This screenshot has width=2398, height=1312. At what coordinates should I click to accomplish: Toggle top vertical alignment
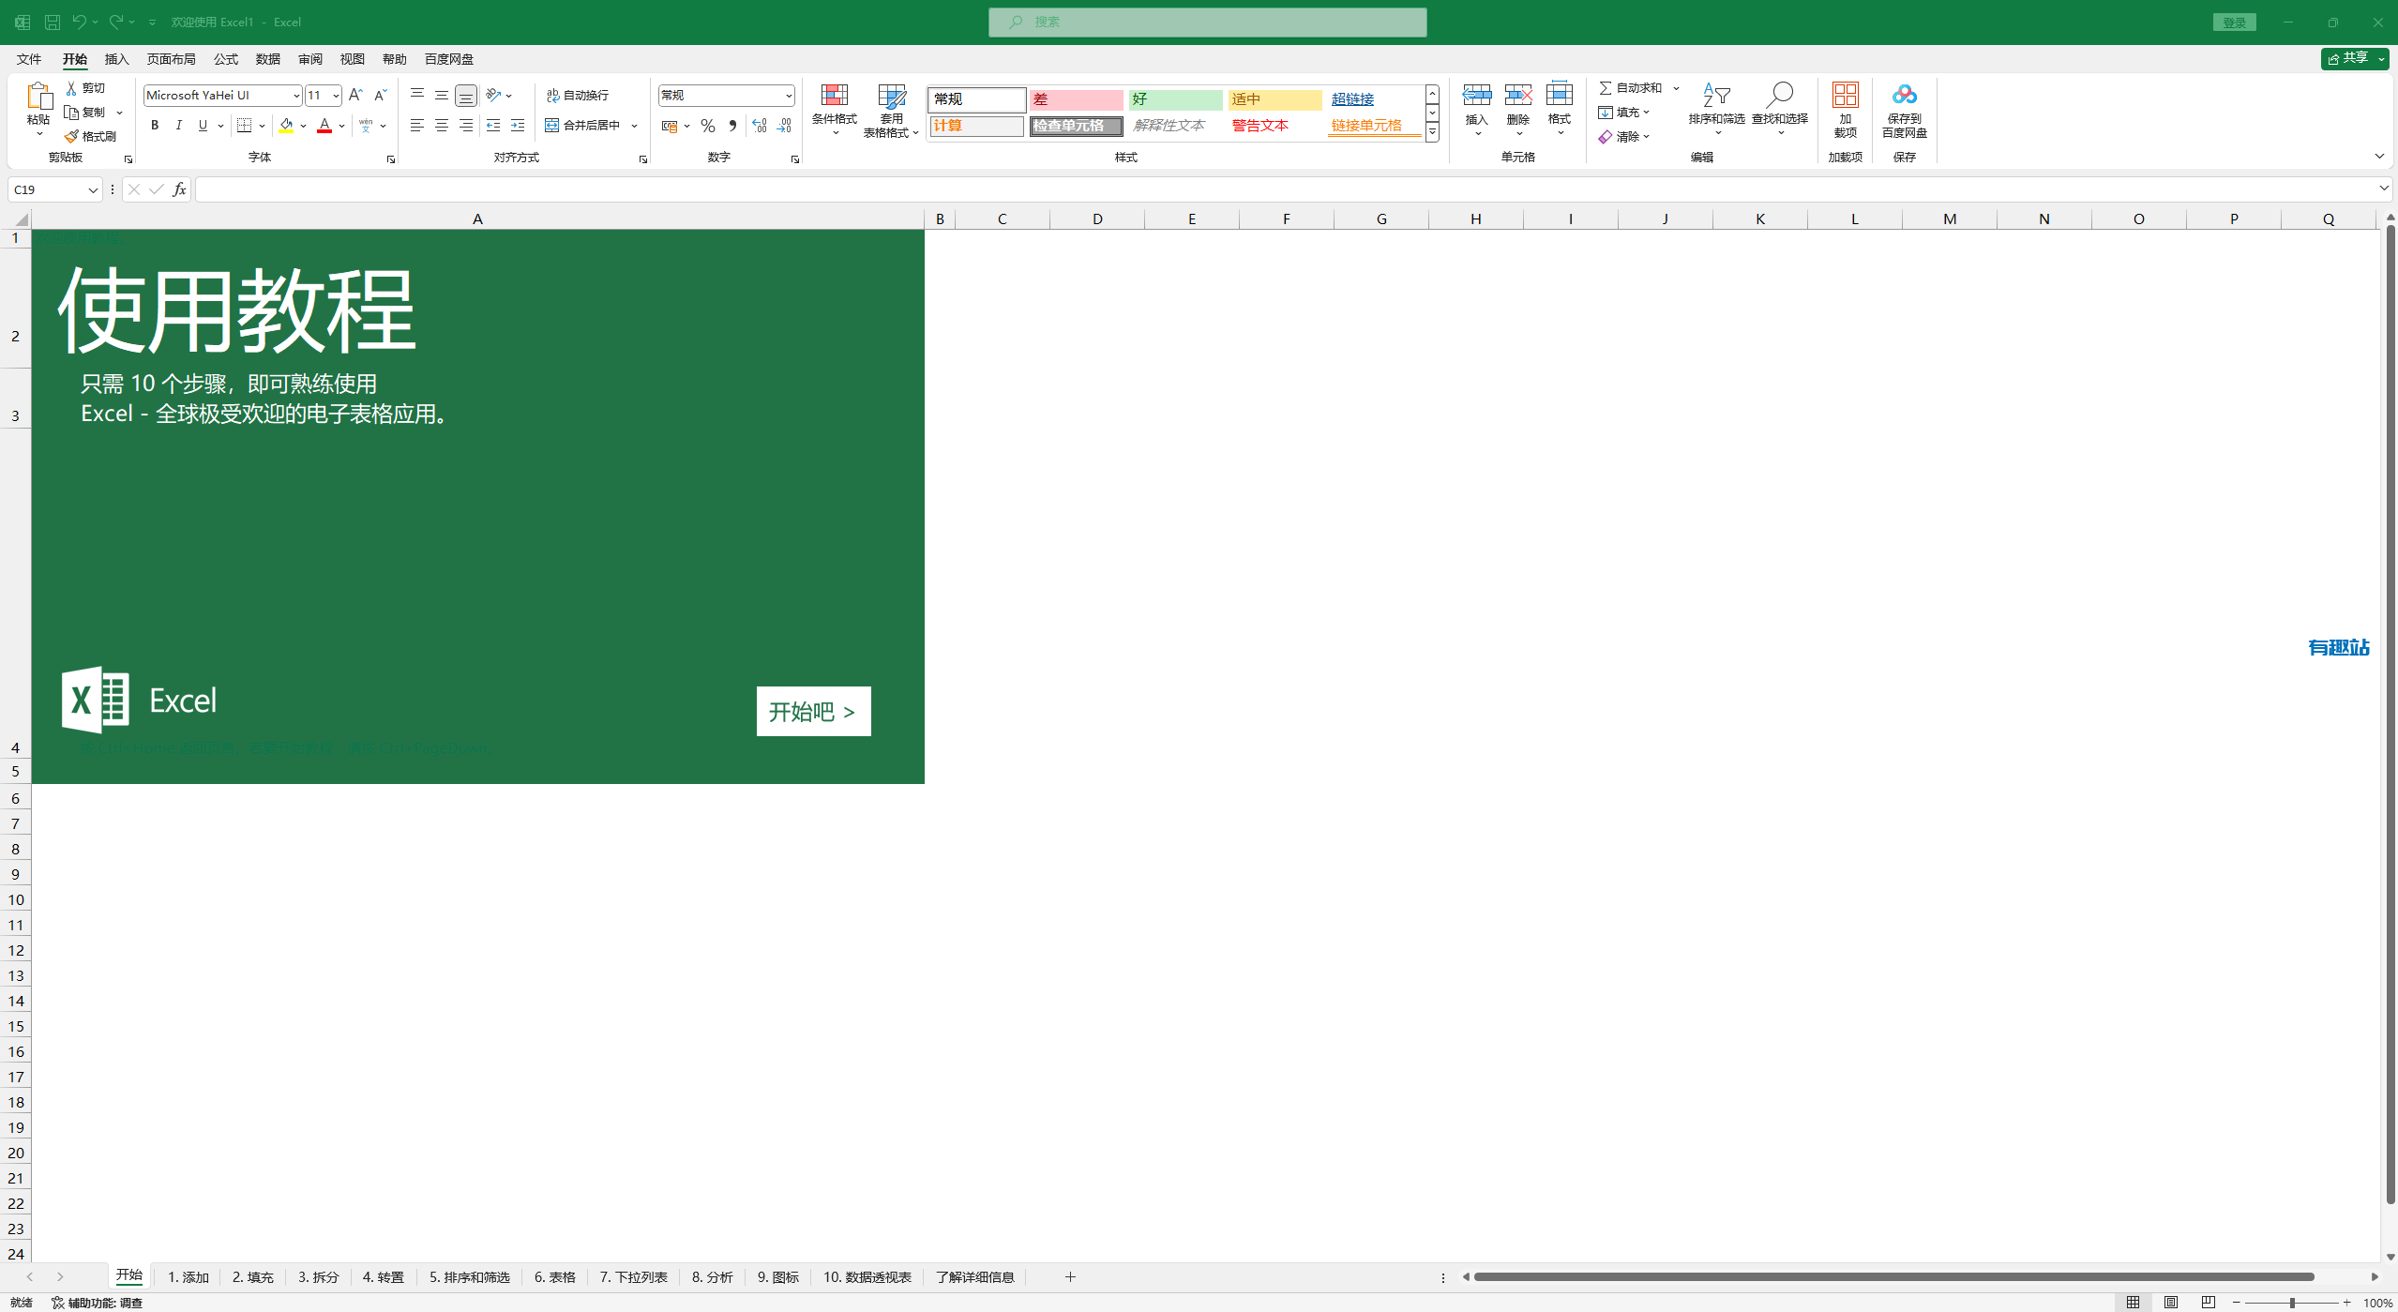coord(417,95)
